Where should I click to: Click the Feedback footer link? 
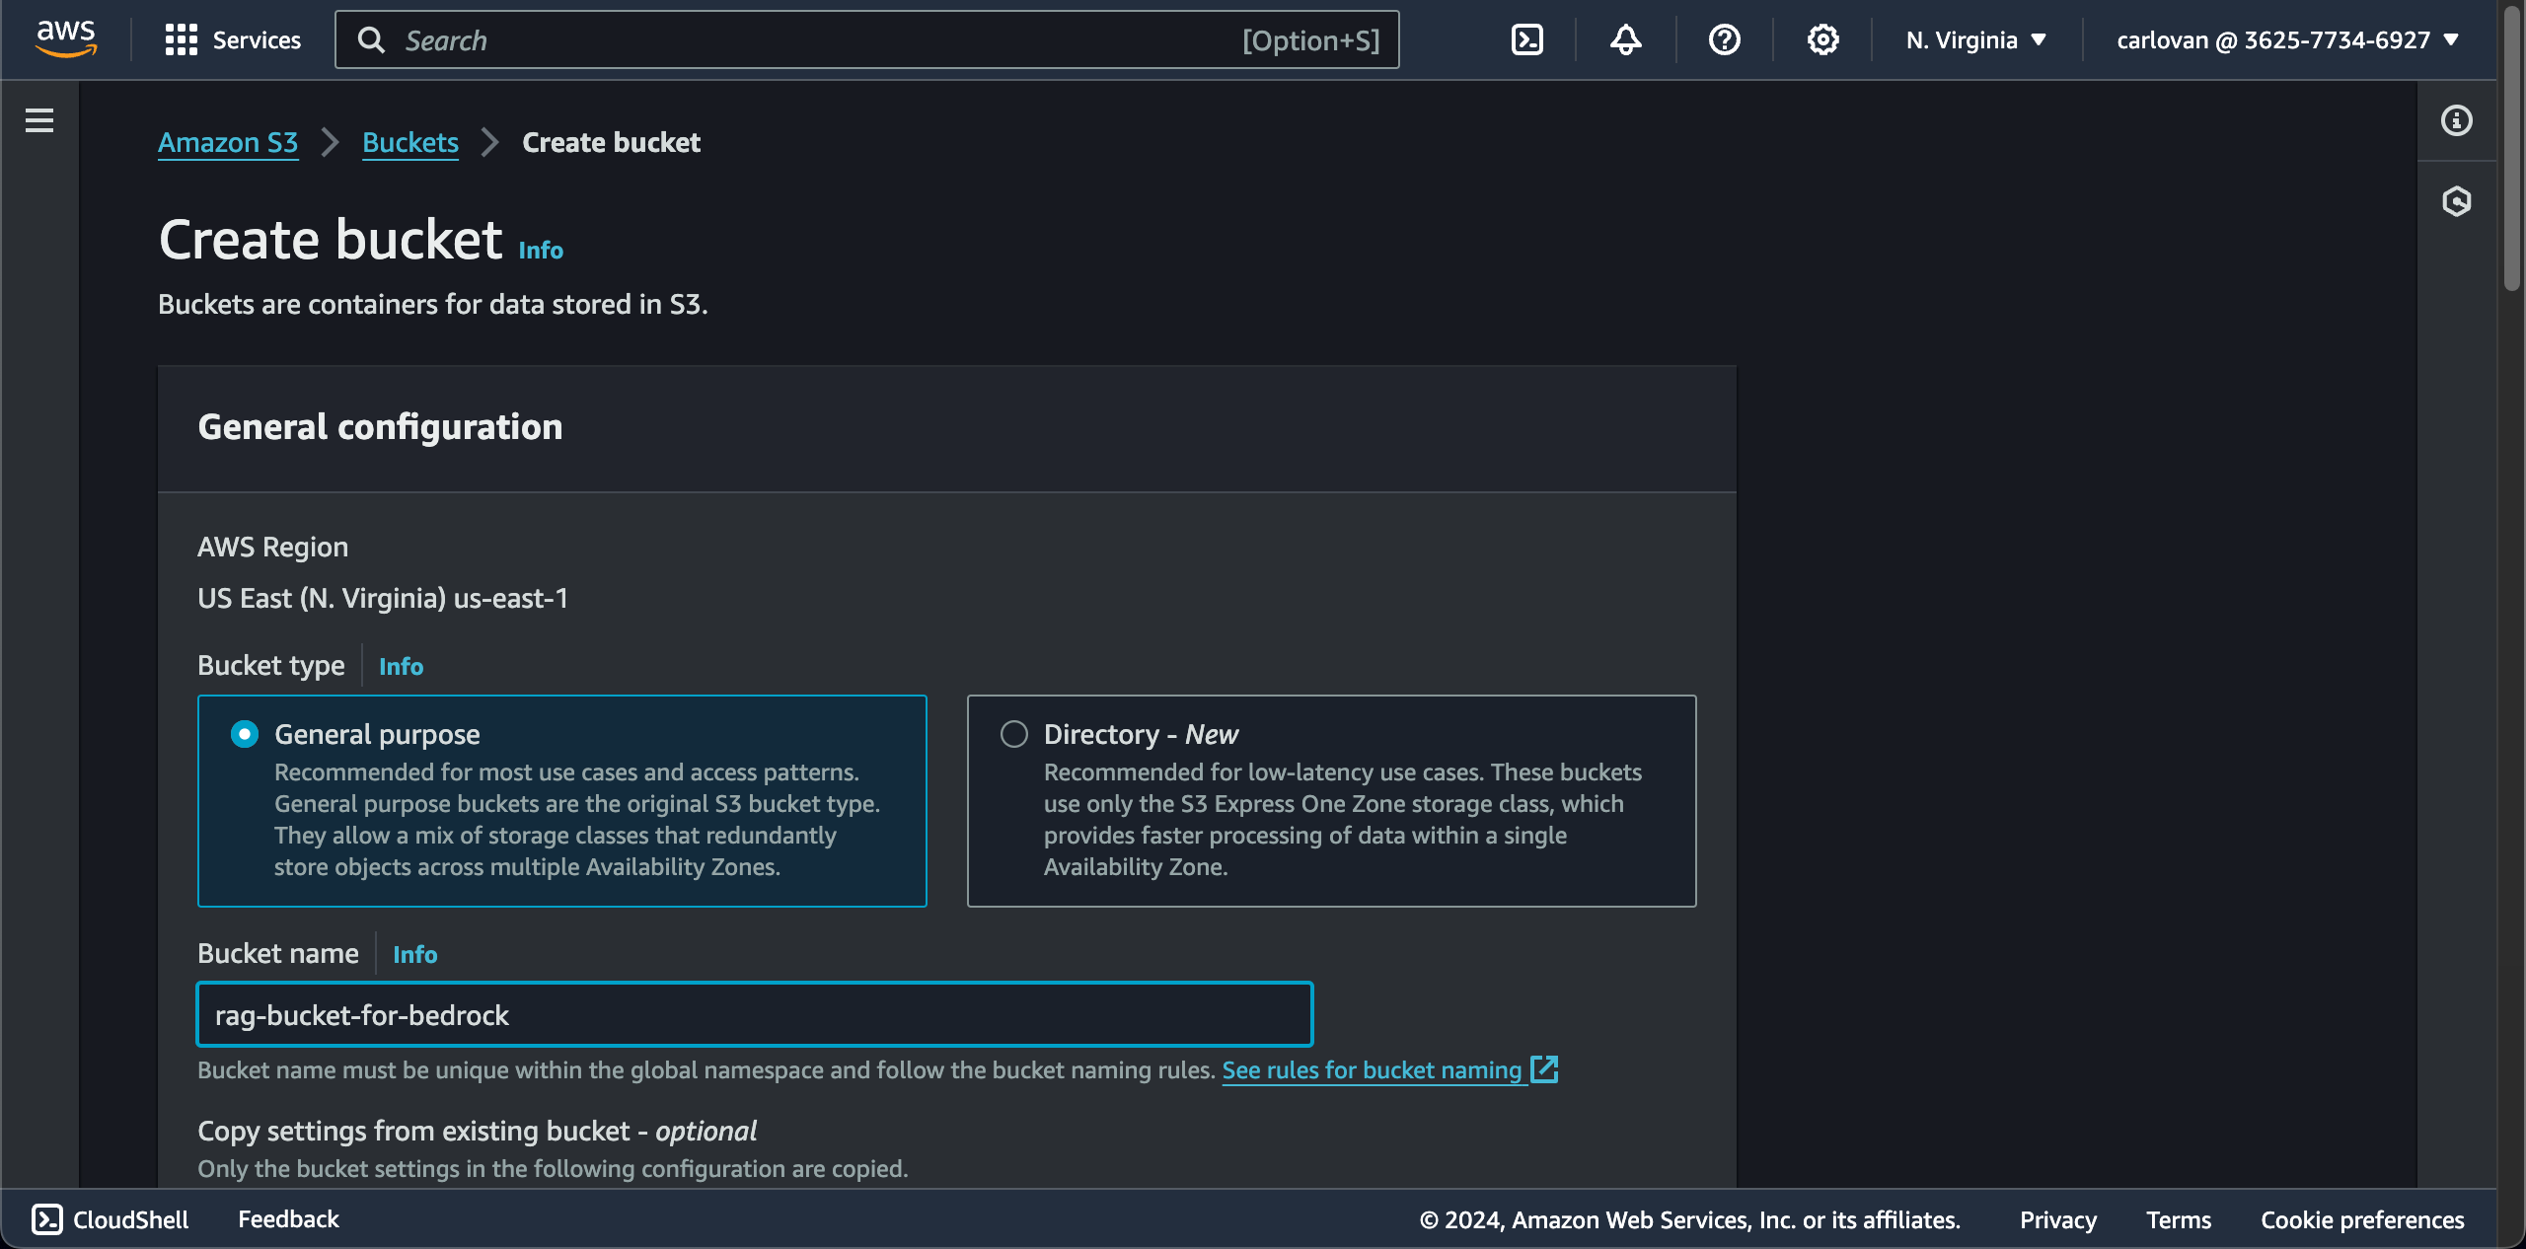[288, 1219]
